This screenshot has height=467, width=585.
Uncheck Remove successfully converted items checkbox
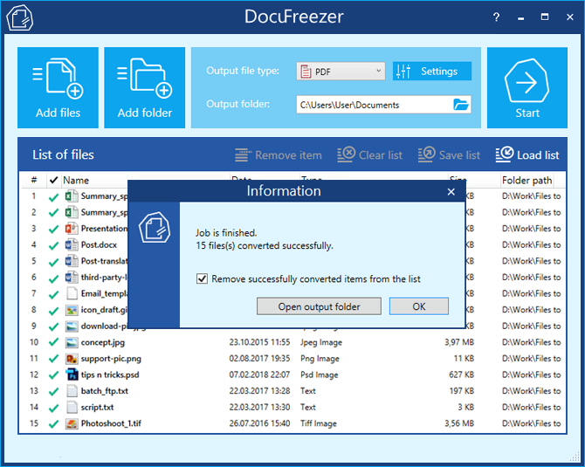pyautogui.click(x=202, y=278)
